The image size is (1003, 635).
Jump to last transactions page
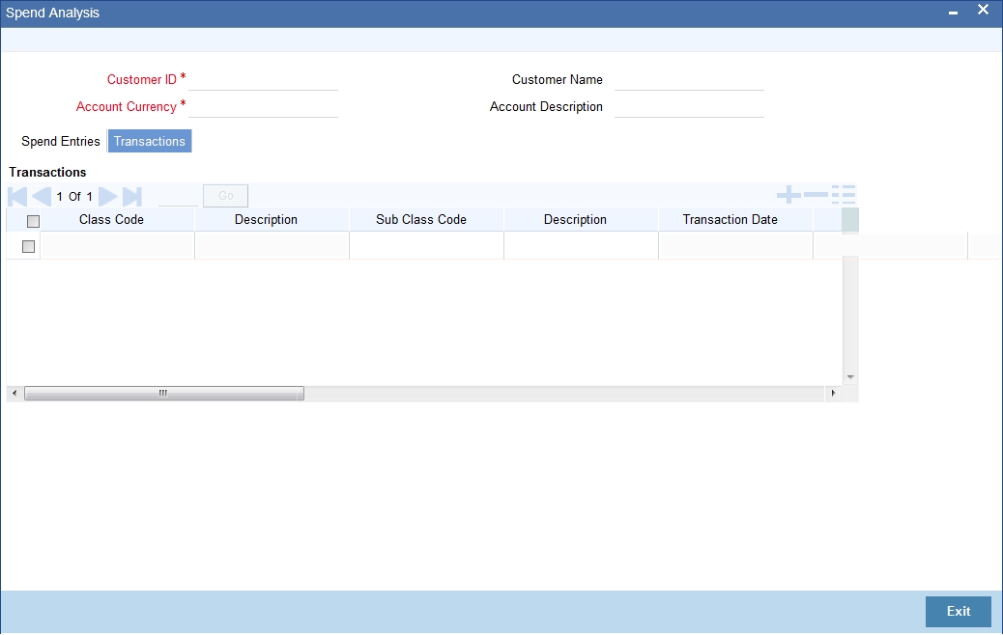click(131, 197)
